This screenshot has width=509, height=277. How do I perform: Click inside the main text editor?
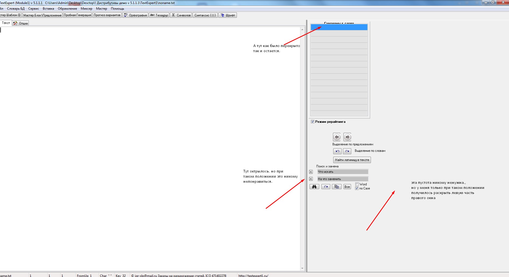150,149
